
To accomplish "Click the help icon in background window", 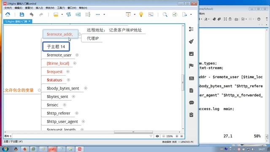I will 259,19.
